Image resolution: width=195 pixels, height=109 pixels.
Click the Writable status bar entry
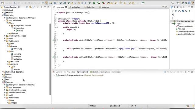[93, 106]
